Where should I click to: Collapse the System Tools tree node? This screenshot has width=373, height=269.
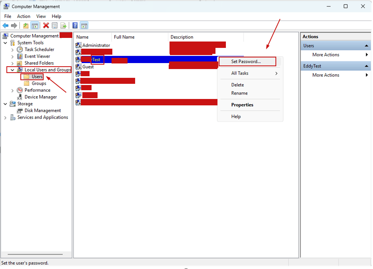(x=5, y=43)
